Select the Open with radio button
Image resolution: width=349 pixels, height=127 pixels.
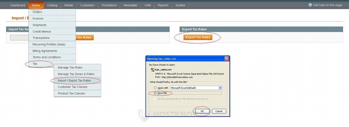pyautogui.click(x=155, y=88)
